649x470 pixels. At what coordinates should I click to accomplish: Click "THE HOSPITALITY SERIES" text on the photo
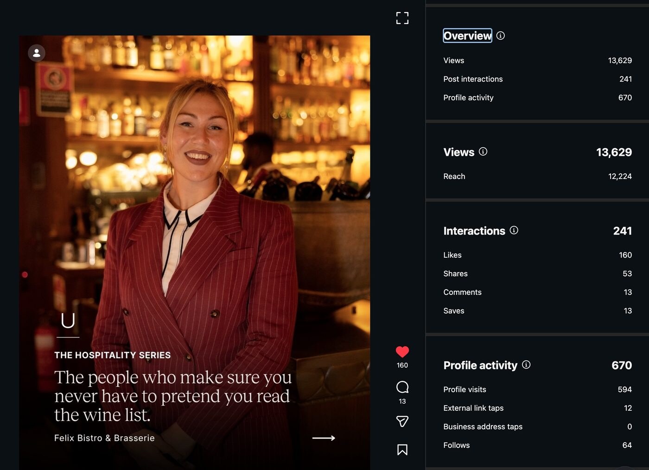tap(113, 355)
